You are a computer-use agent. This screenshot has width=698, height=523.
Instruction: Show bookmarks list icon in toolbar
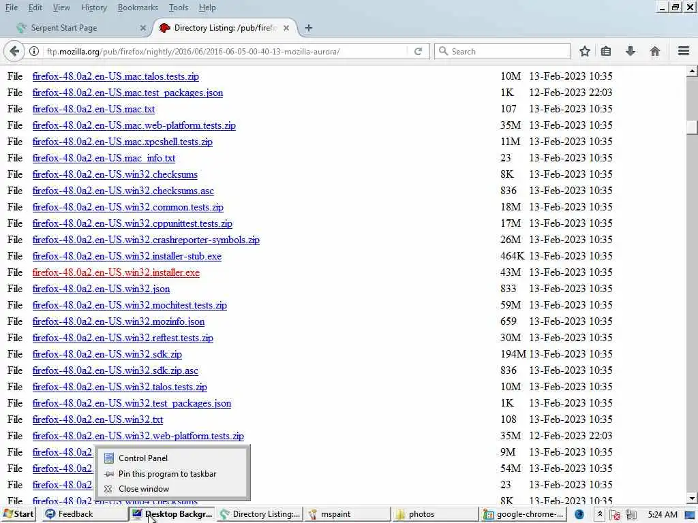(606, 51)
